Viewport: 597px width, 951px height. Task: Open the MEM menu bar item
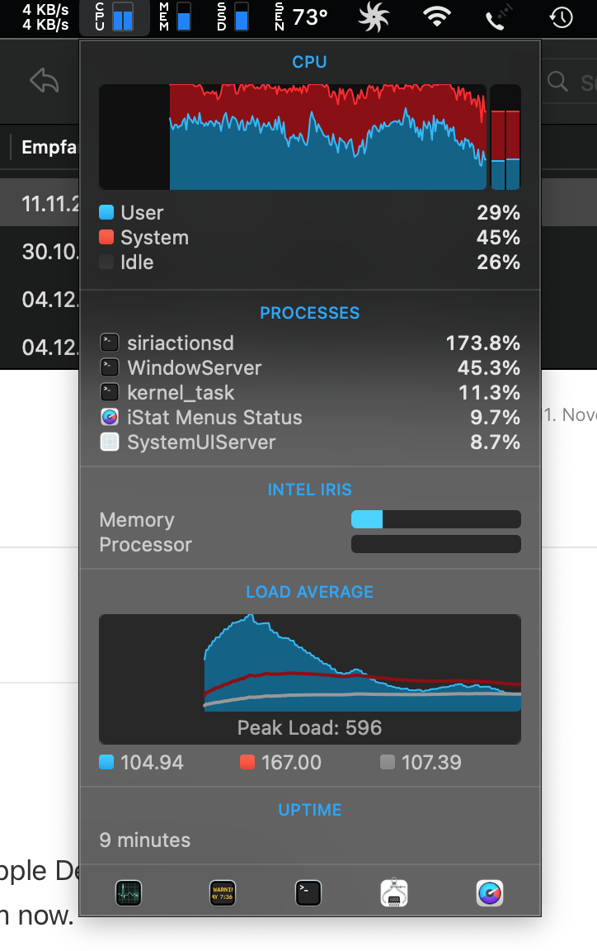coord(175,17)
